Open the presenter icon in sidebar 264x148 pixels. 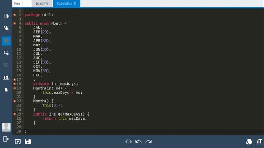point(6,28)
